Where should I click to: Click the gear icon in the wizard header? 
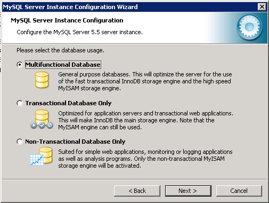249,27
